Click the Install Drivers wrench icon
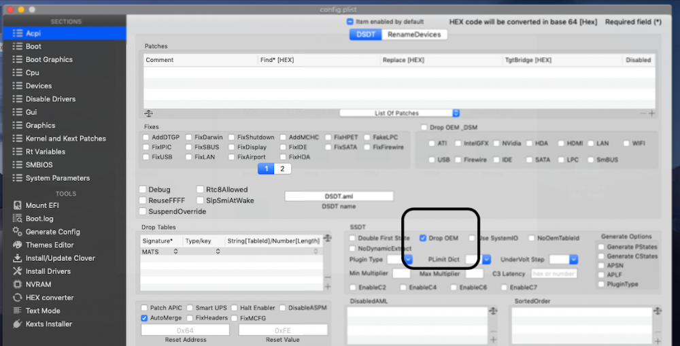 click(x=18, y=271)
